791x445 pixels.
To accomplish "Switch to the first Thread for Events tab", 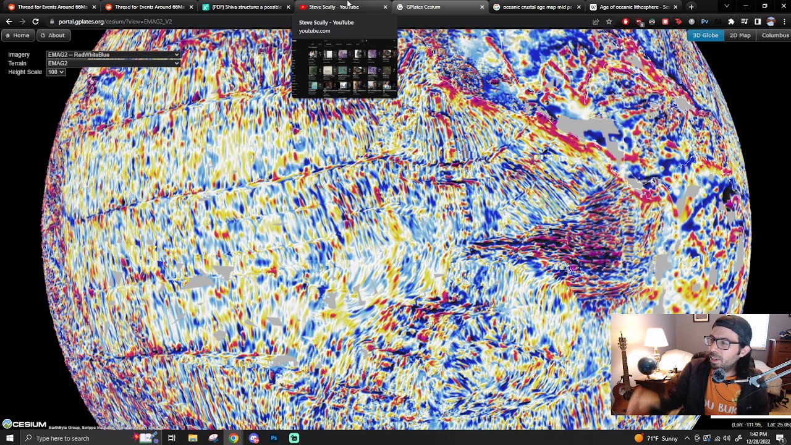I will [51, 7].
